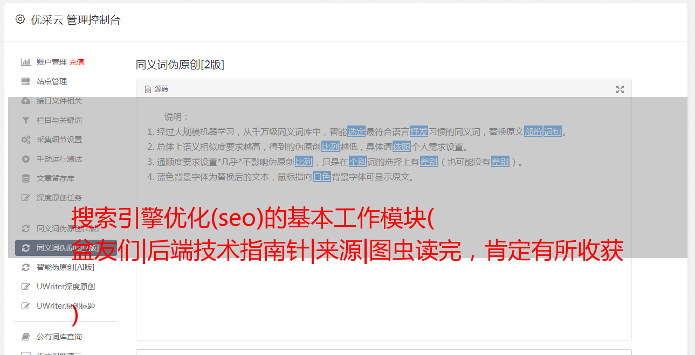Open UWriter深度原创 page
Image resolution: width=695 pixels, height=355 pixels.
click(66, 287)
